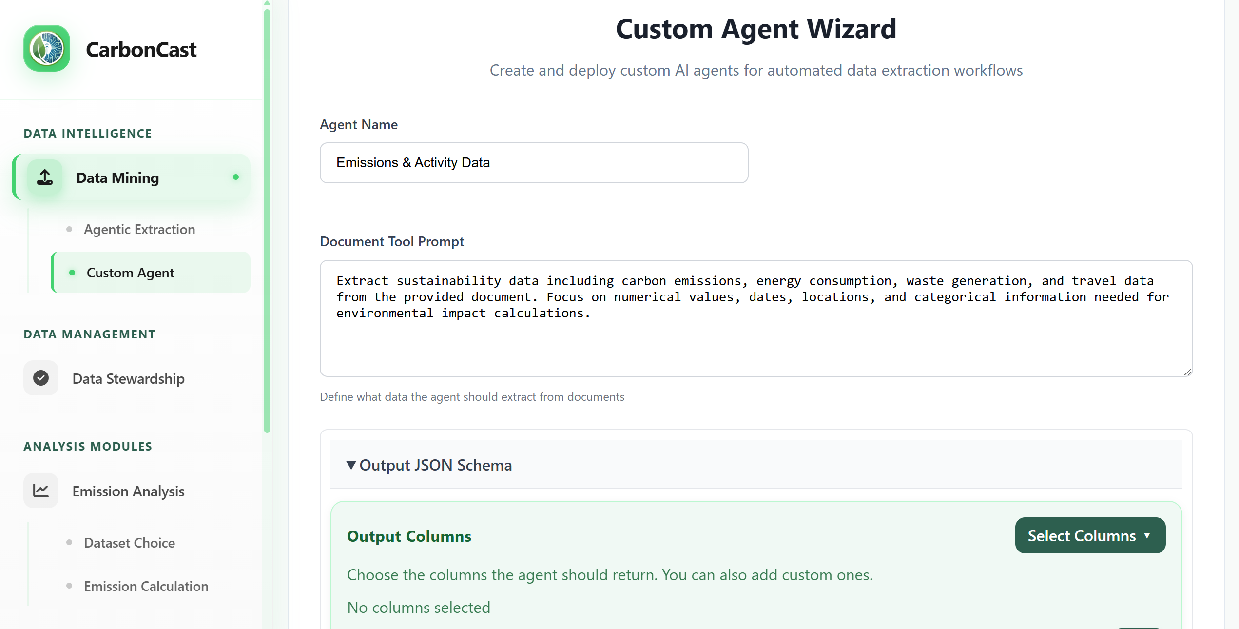
Task: Click the sidebar vertical scrollbar
Action: click(267, 219)
